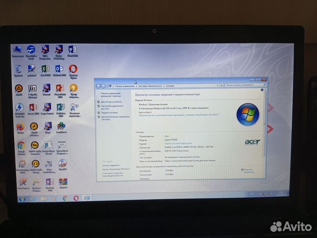Image resolution: width=317 pixels, height=238 pixels.
Task: Open Nero Burning ROM shortcut
Action: point(22,167)
